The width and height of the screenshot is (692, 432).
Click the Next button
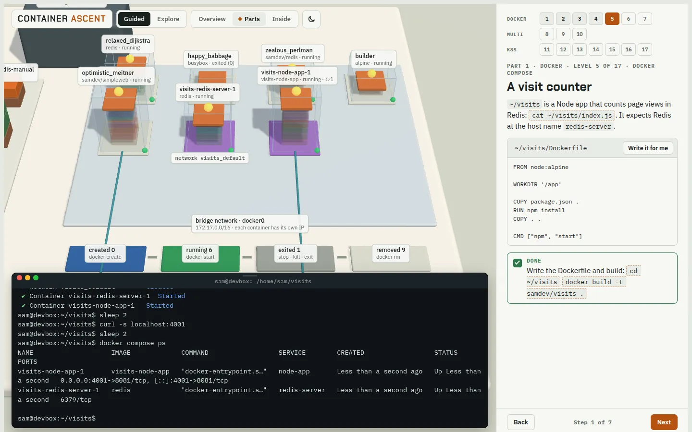pyautogui.click(x=664, y=422)
